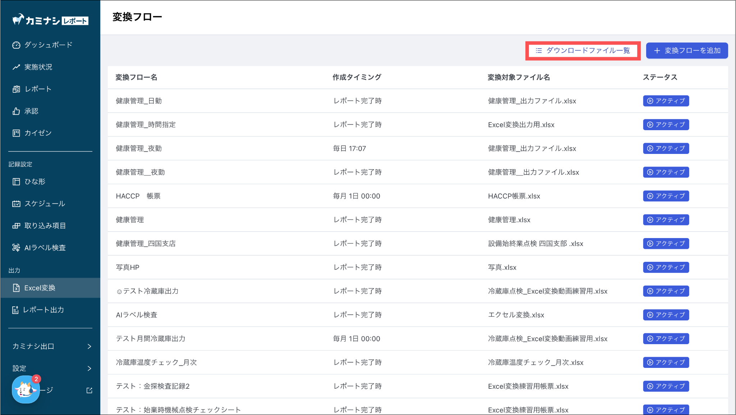Open the 健康管理_四国支店 flow row
736x415 pixels.
tap(146, 243)
